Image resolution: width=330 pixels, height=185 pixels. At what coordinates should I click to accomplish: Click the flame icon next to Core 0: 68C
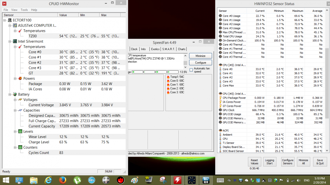tap(168, 81)
